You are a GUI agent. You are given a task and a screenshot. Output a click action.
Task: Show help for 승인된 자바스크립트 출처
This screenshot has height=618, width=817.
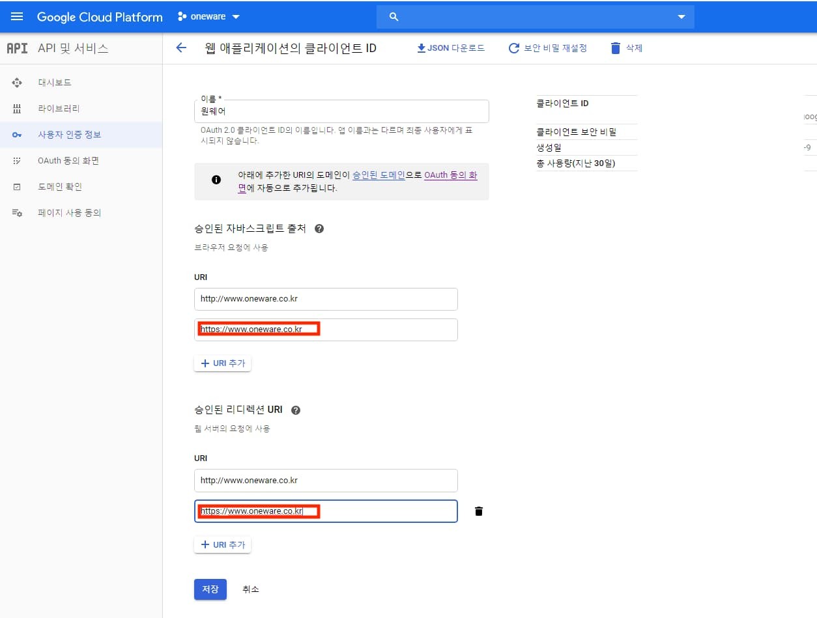point(319,229)
